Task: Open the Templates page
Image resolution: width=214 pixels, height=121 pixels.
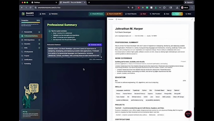Action: (53, 14)
